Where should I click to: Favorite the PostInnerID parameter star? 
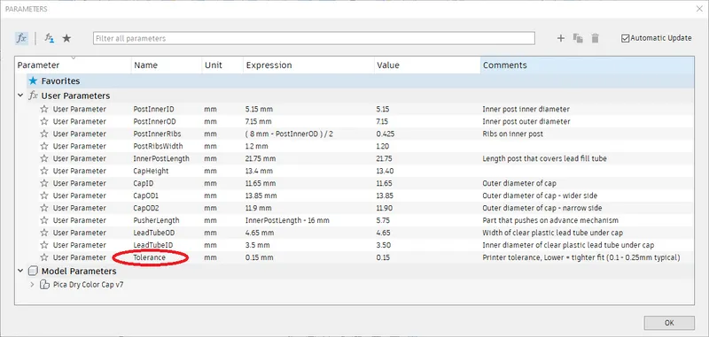tap(43, 109)
